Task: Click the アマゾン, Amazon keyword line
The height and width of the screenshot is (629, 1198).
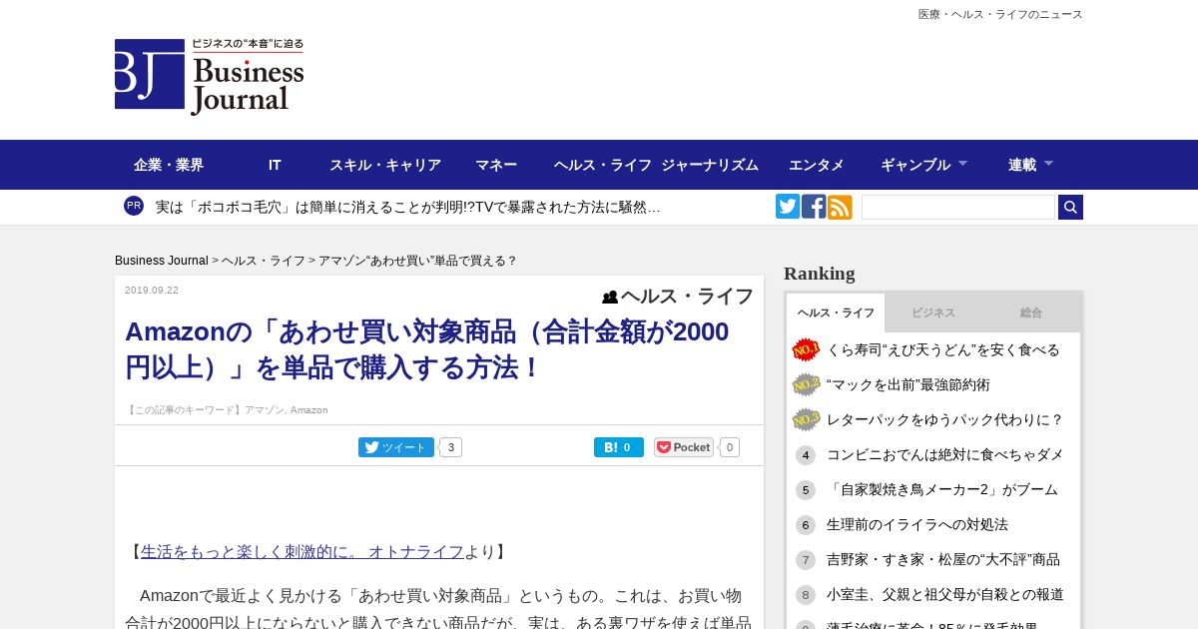Action: (227, 410)
